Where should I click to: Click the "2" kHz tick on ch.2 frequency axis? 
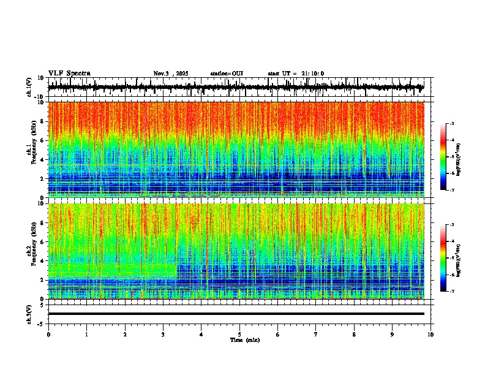[42, 280]
